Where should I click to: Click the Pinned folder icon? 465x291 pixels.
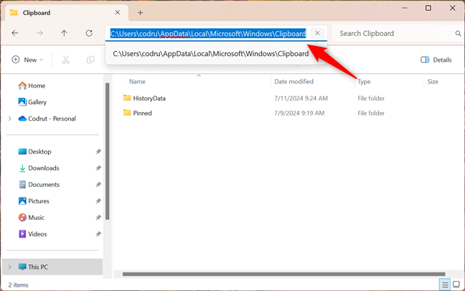[127, 113]
